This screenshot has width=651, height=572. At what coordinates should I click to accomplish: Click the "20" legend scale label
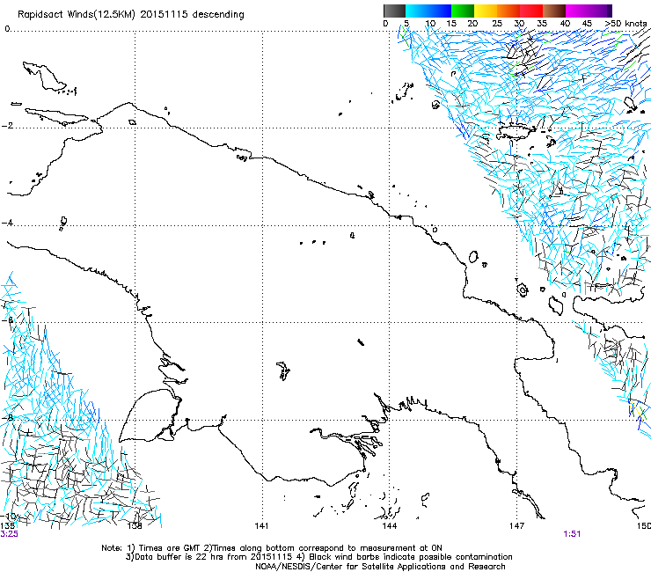coord(472,24)
